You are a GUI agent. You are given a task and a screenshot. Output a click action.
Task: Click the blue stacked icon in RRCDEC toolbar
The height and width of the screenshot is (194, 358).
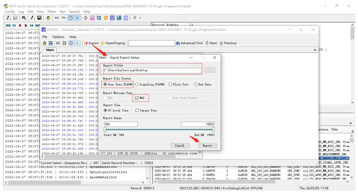(50, 43)
